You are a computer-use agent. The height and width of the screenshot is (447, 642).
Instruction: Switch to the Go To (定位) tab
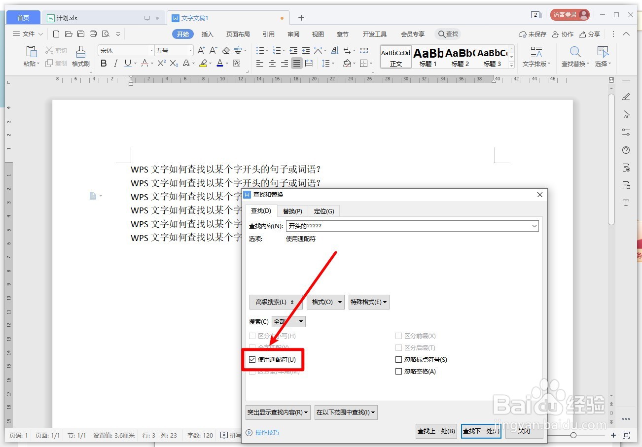point(324,211)
